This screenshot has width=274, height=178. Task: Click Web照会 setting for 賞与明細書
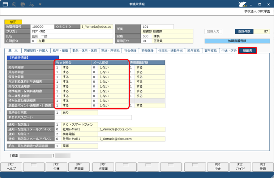(73, 72)
